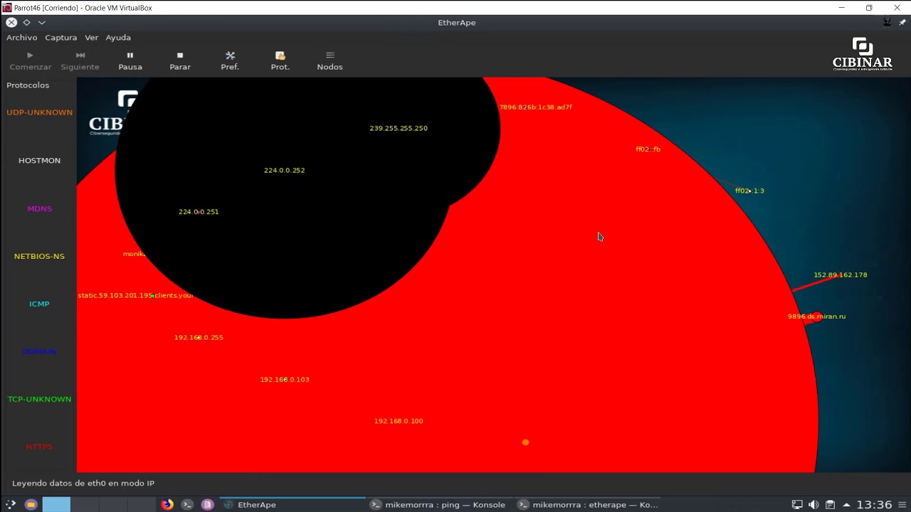Maximize the VirtualBox window

[x=869, y=8]
